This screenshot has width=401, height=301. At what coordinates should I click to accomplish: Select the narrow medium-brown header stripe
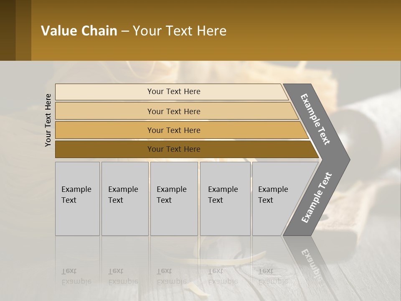point(23,30)
